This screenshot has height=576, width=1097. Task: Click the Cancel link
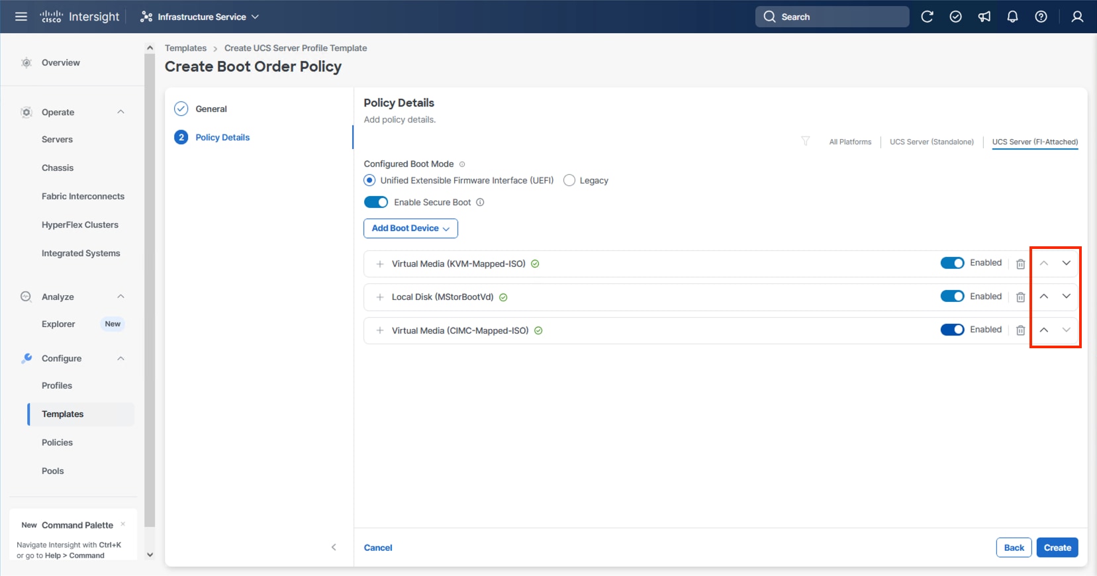[x=378, y=548]
